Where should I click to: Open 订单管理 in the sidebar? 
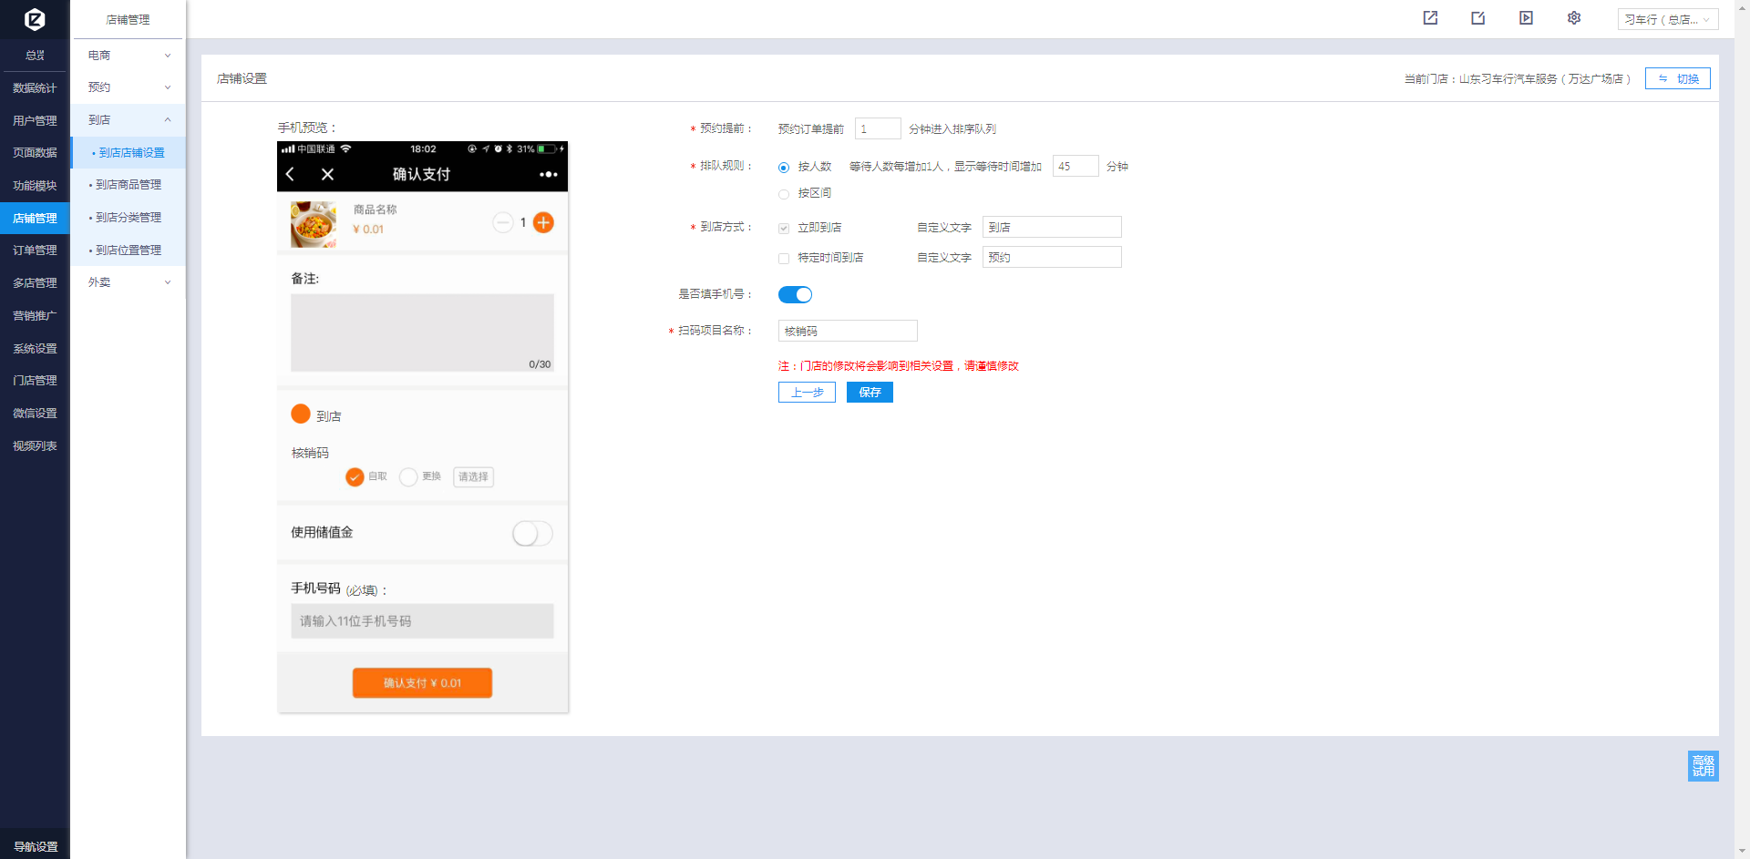pos(35,251)
